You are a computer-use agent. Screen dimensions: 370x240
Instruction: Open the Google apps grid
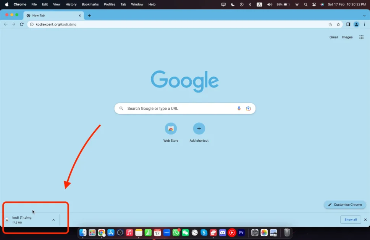coord(361,37)
